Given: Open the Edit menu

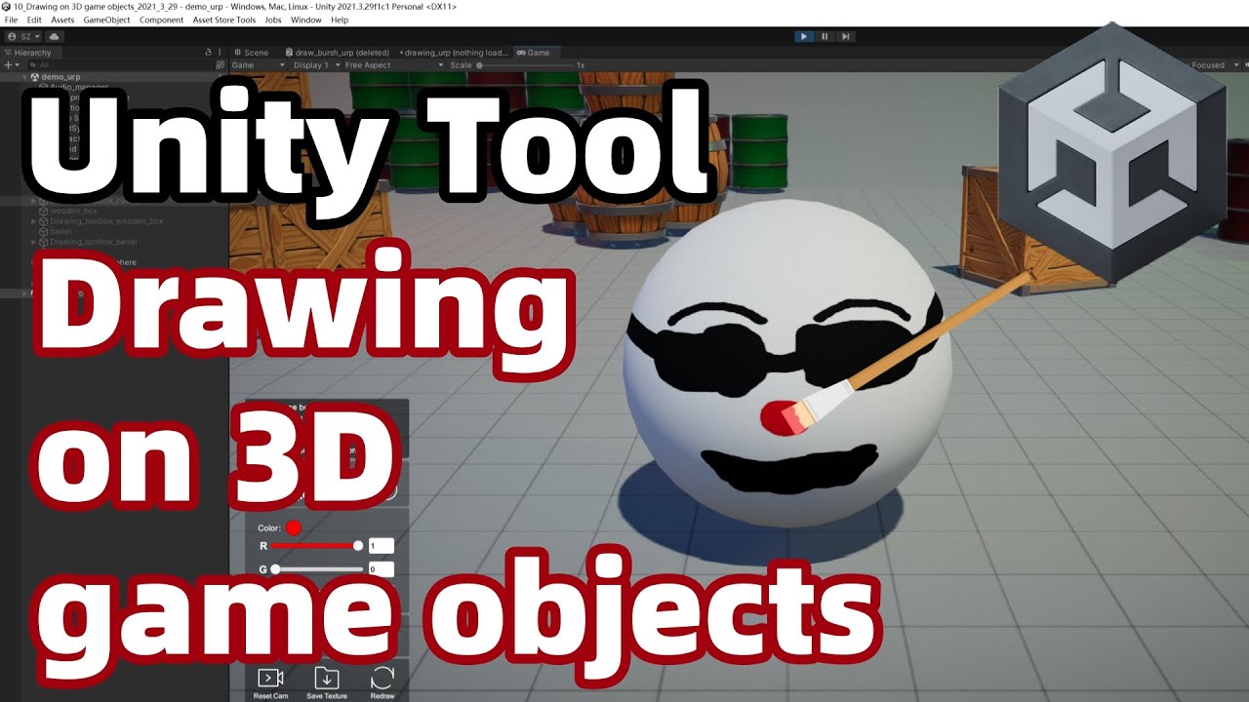Looking at the screenshot, I should 34,19.
